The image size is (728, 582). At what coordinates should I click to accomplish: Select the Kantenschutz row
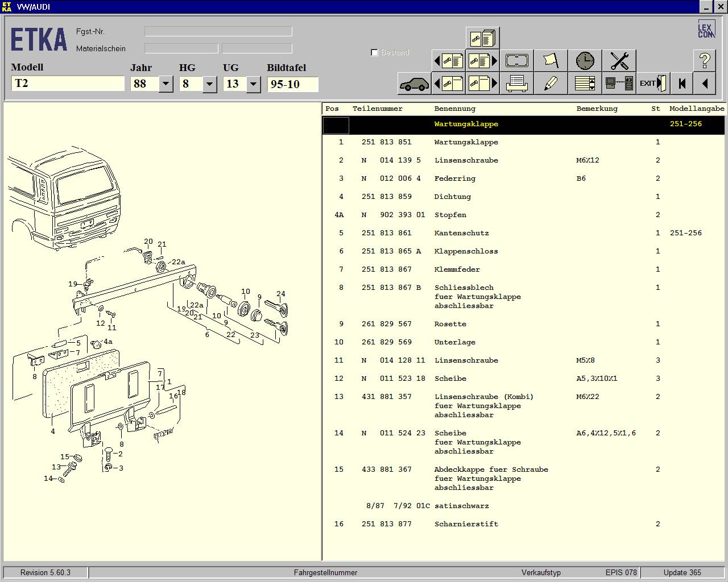point(524,233)
